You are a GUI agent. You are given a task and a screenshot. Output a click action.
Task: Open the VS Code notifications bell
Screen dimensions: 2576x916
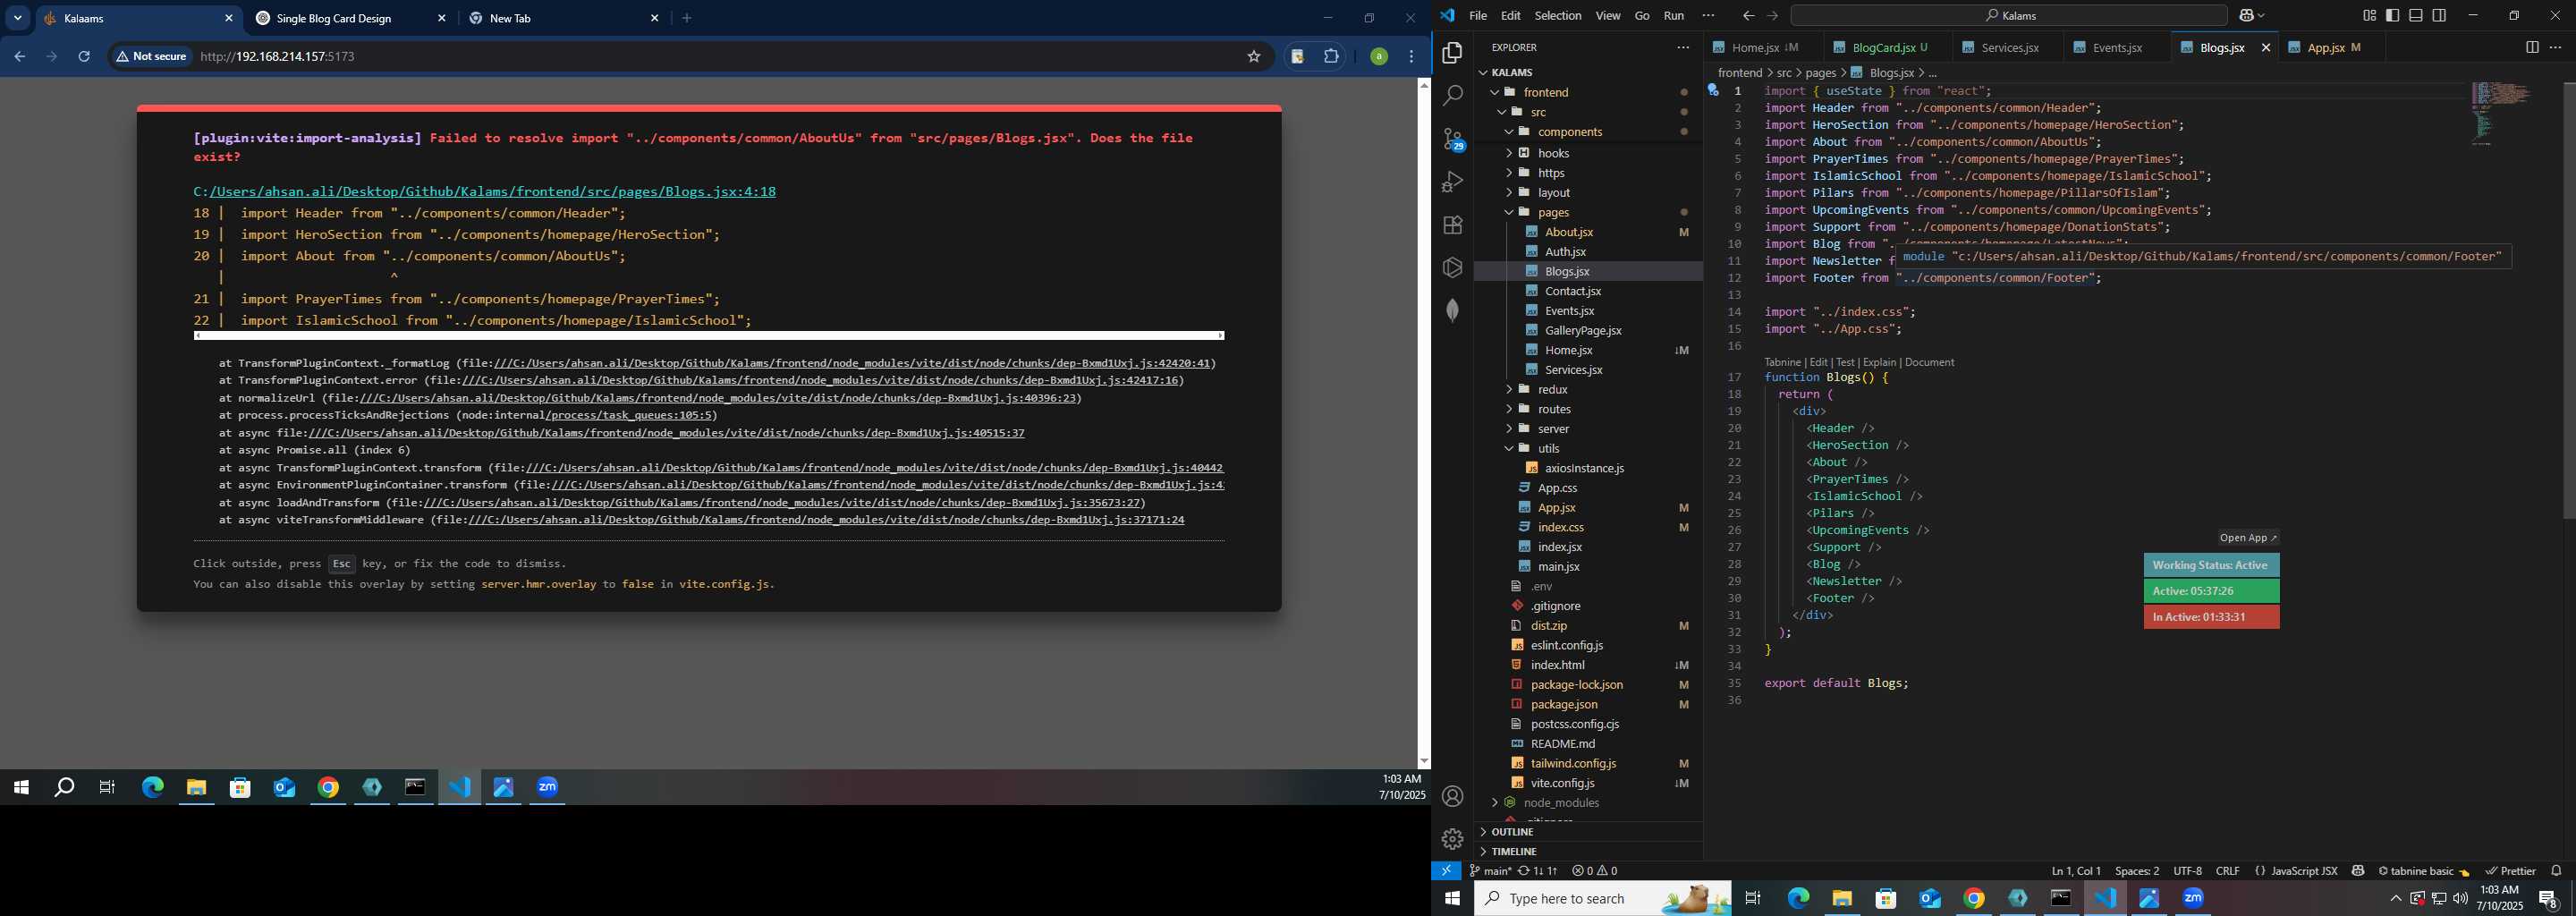coord(2556,871)
